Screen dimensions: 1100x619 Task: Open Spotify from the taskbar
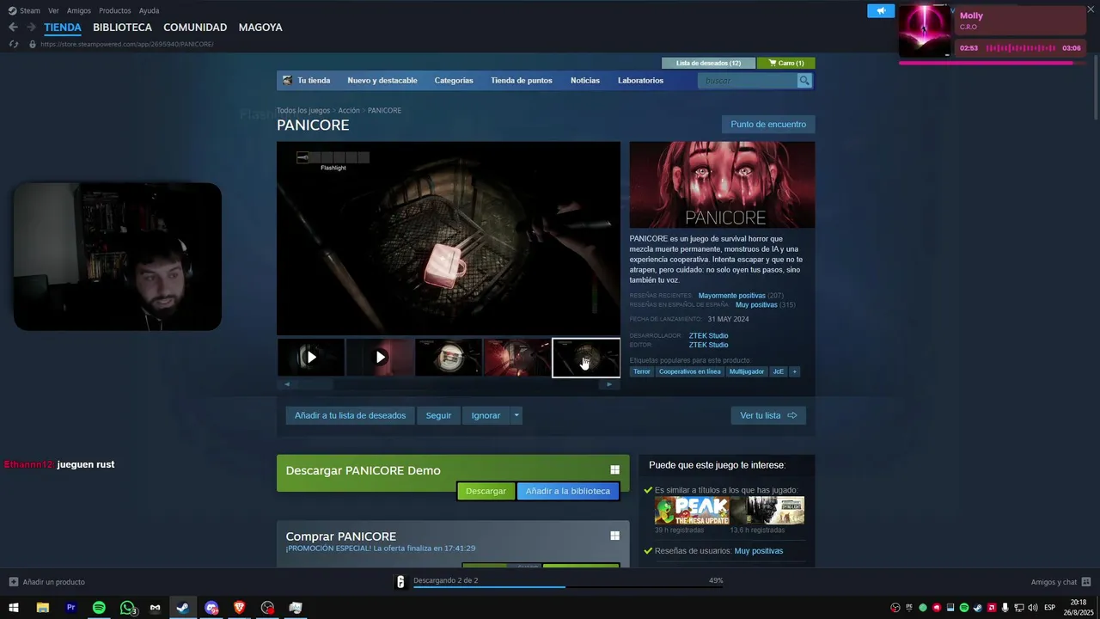coord(99,608)
